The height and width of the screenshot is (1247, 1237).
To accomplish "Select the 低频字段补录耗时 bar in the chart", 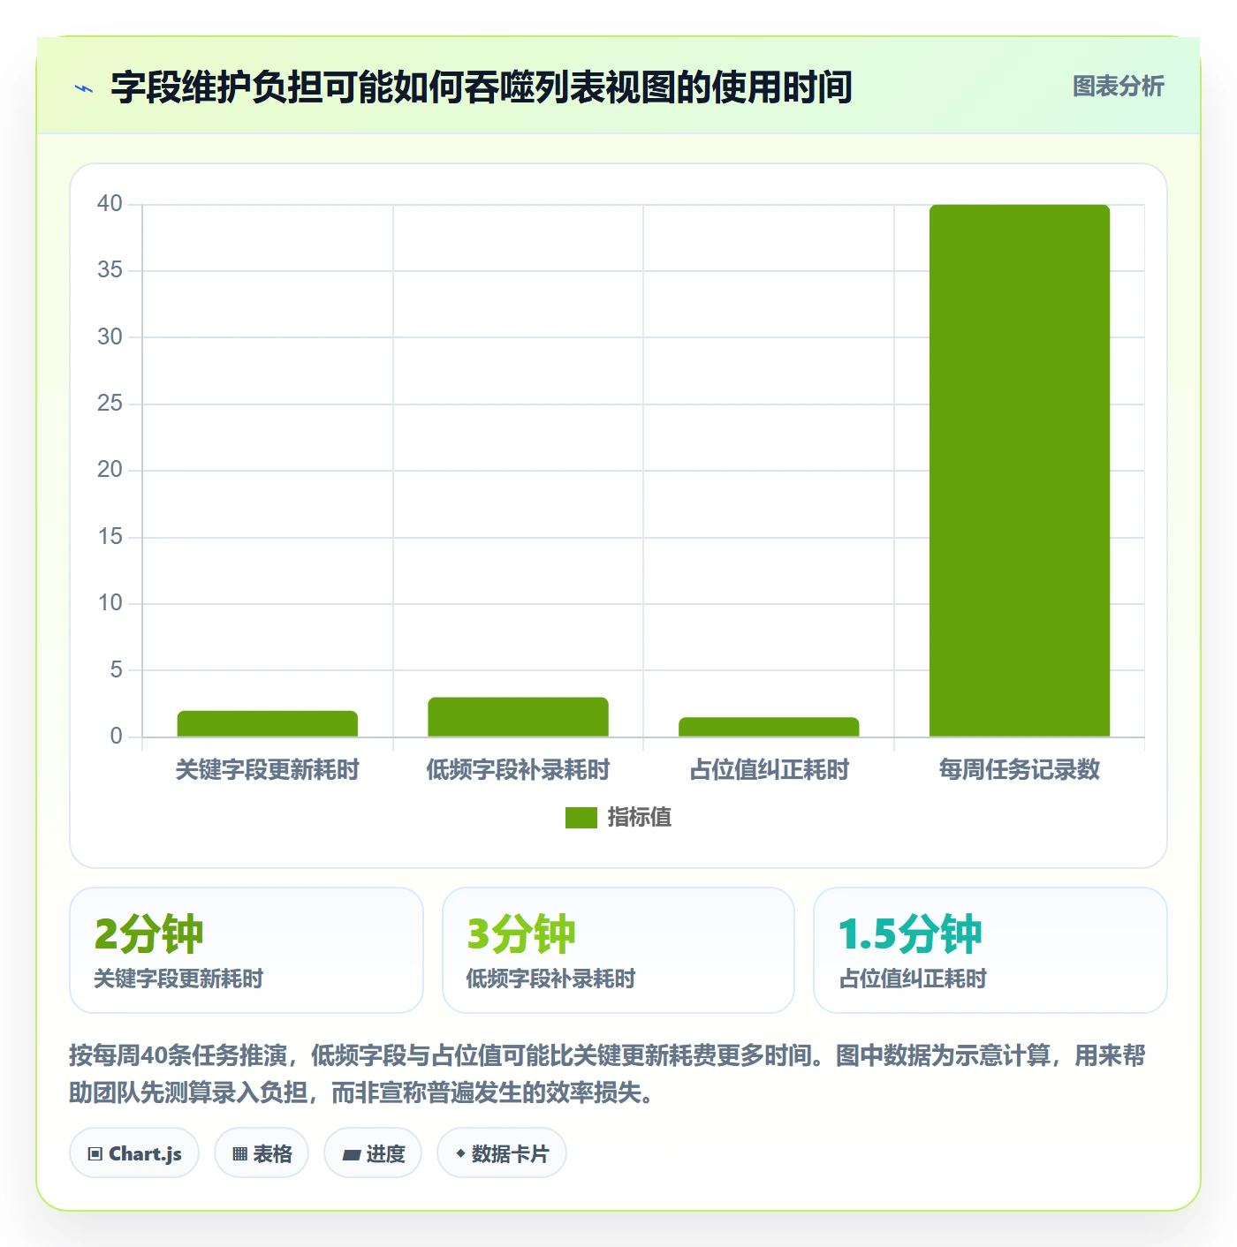I will click(518, 717).
